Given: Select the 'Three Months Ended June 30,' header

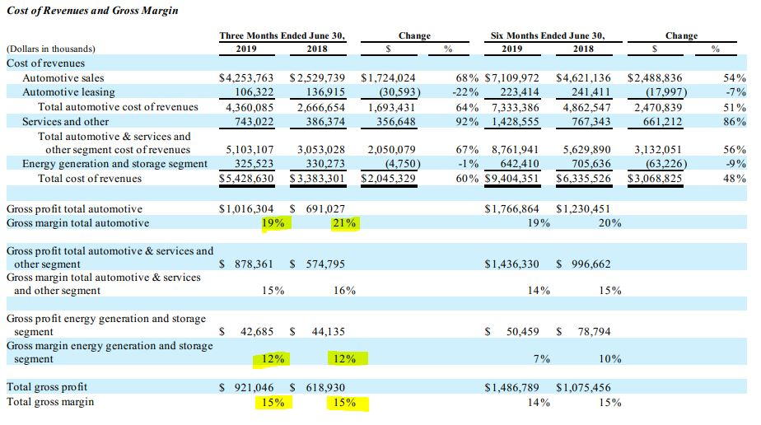Looking at the screenshot, I should (x=282, y=35).
